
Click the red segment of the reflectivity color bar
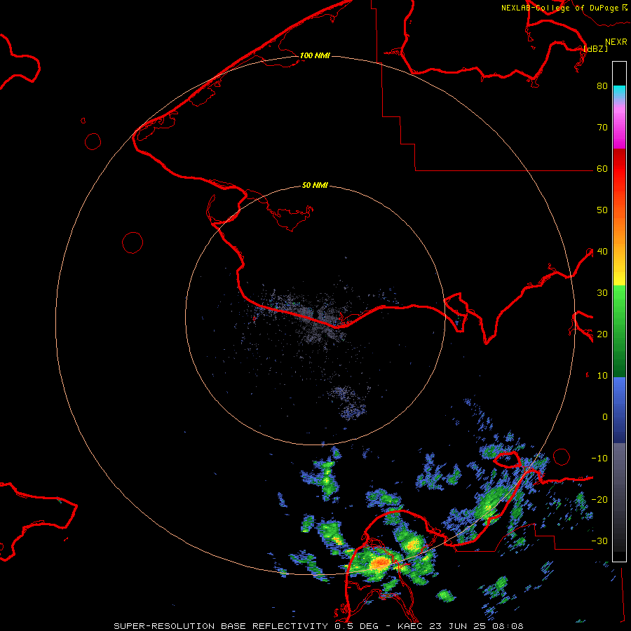point(619,171)
